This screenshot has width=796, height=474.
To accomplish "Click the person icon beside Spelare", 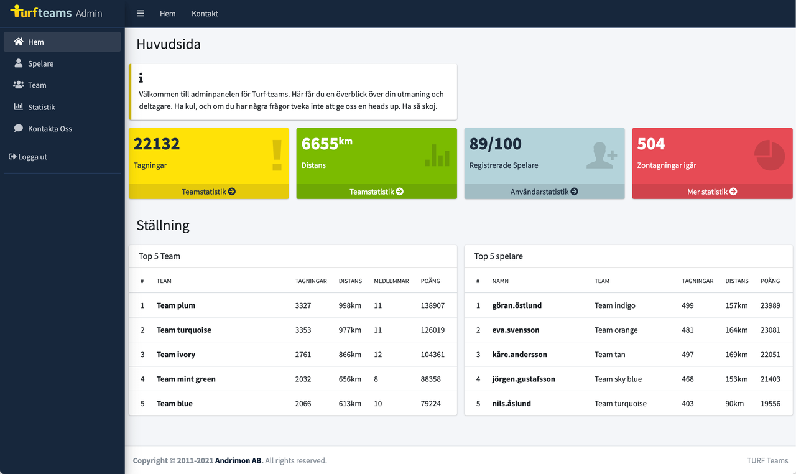I will click(x=19, y=63).
